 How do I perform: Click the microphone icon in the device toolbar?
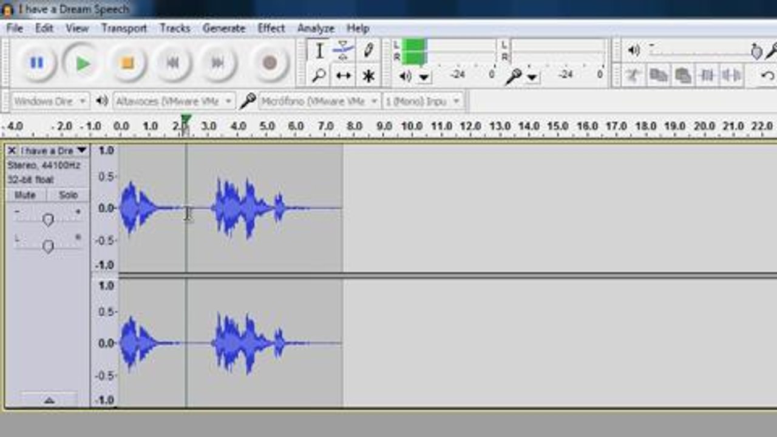[247, 101]
